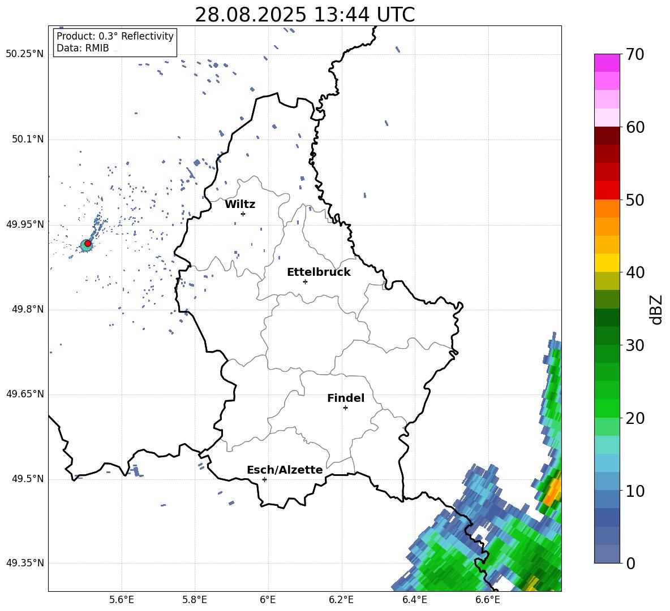The height and width of the screenshot is (611, 670).
Task: Click the Ettelbruck cross marker
Action: (305, 281)
